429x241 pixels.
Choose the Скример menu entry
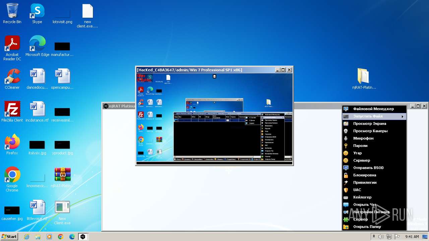pos(374,160)
